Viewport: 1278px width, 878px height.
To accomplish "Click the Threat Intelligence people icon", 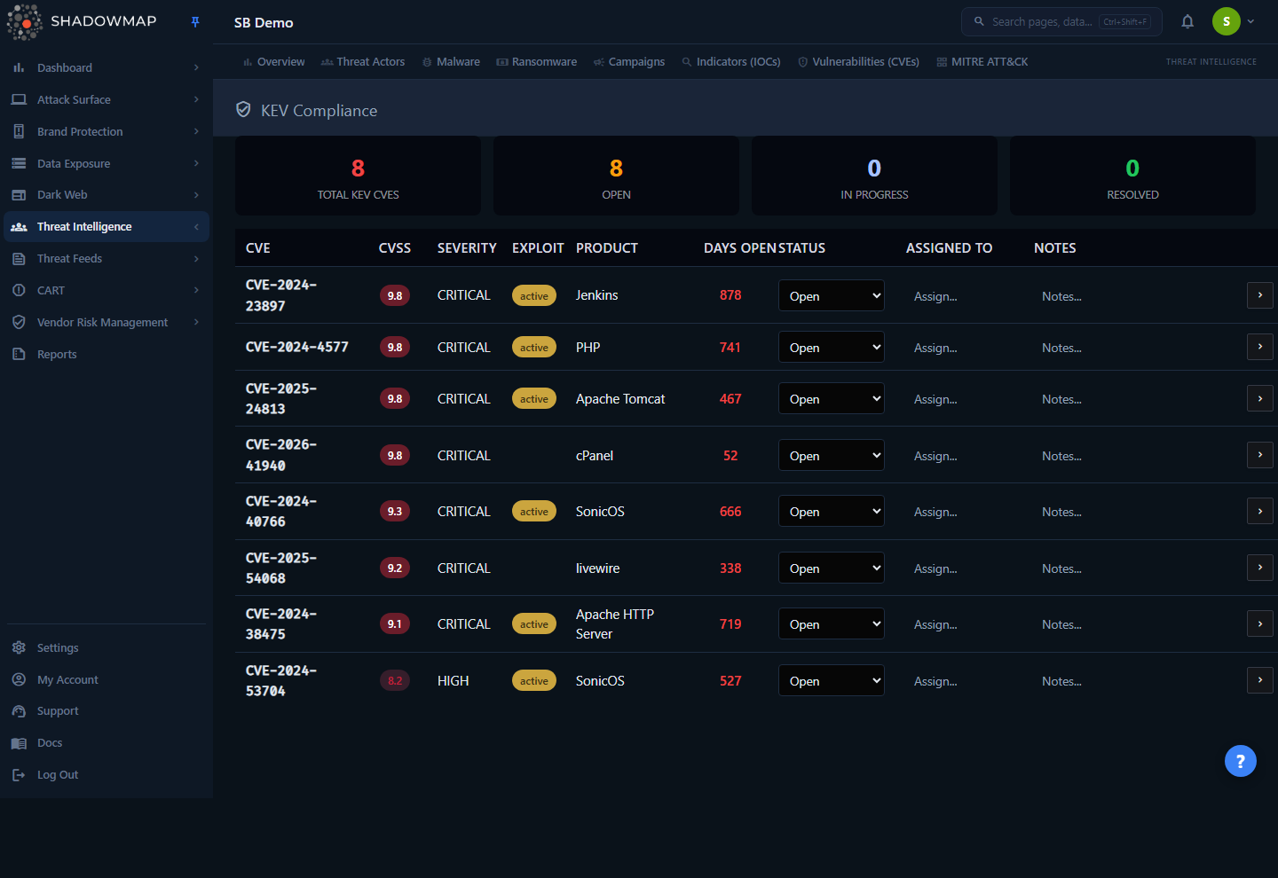I will pos(19,227).
